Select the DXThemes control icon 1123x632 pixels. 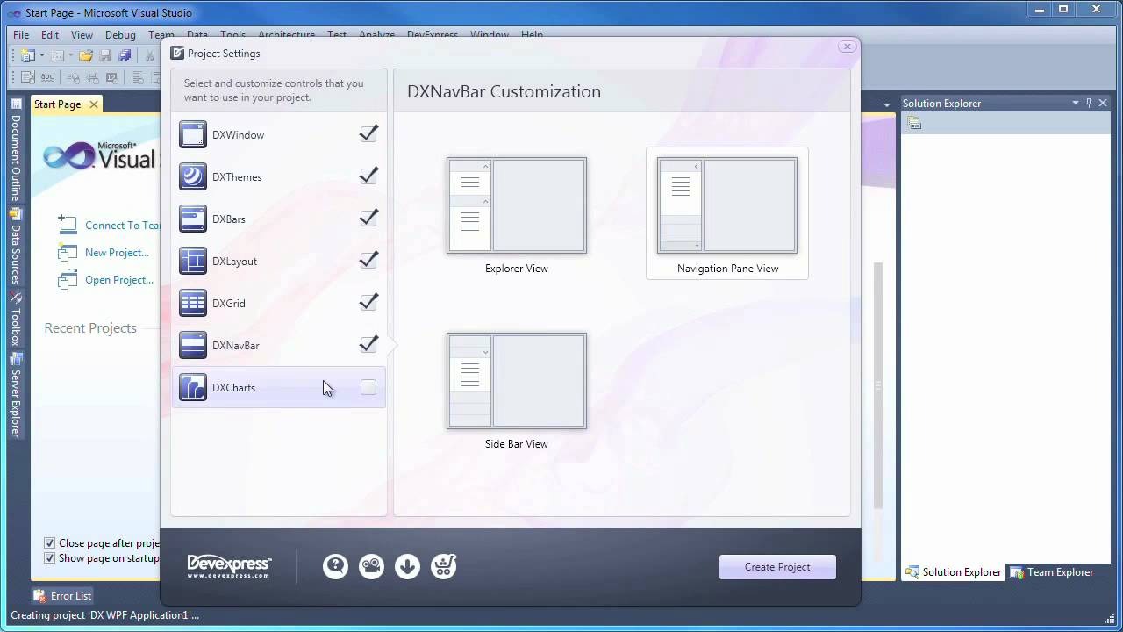(x=193, y=176)
